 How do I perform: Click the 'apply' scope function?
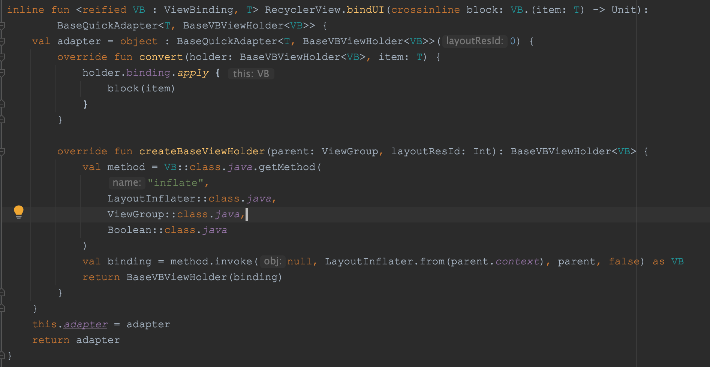point(193,73)
